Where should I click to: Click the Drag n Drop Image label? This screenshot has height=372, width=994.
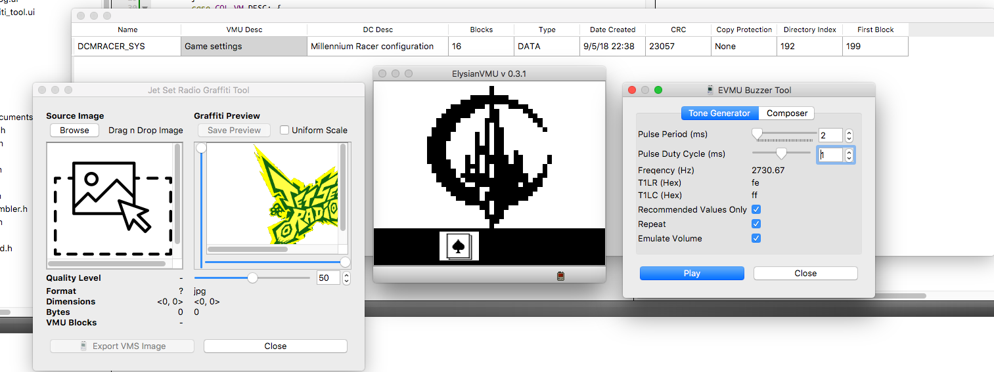[146, 130]
